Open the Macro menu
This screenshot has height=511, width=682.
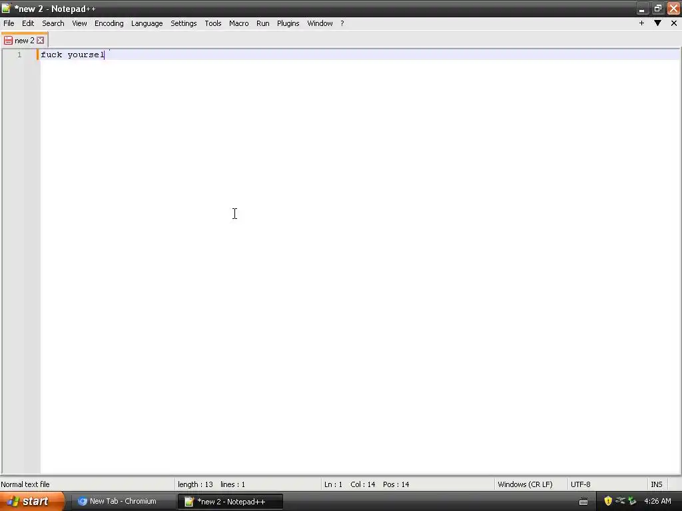pyautogui.click(x=239, y=23)
